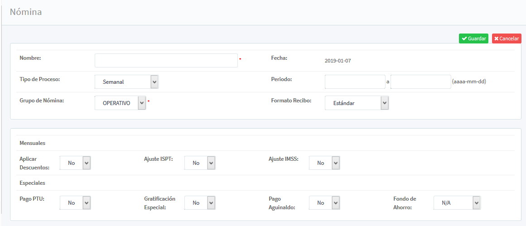Open the Aplicar Descuentos dropdown
This screenshot has width=526, height=226.
(75, 163)
